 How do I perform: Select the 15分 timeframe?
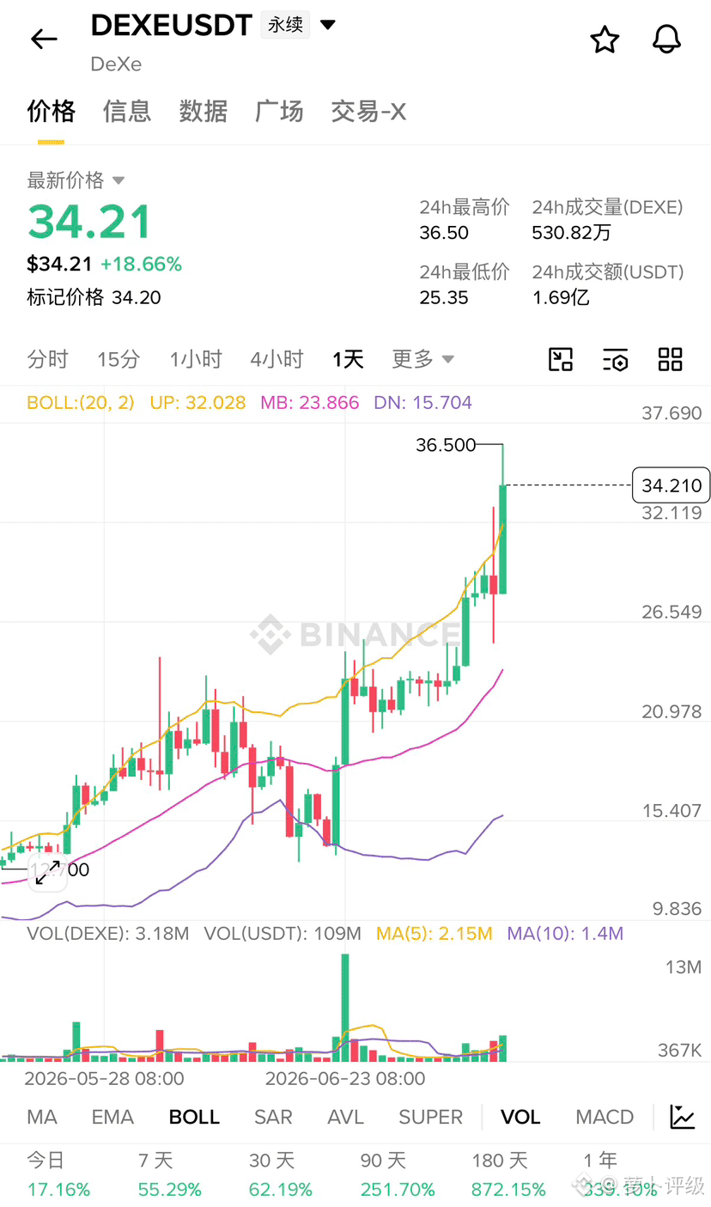(118, 359)
